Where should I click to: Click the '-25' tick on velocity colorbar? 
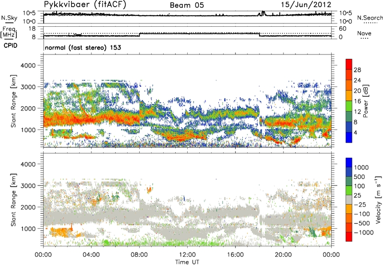(360, 204)
